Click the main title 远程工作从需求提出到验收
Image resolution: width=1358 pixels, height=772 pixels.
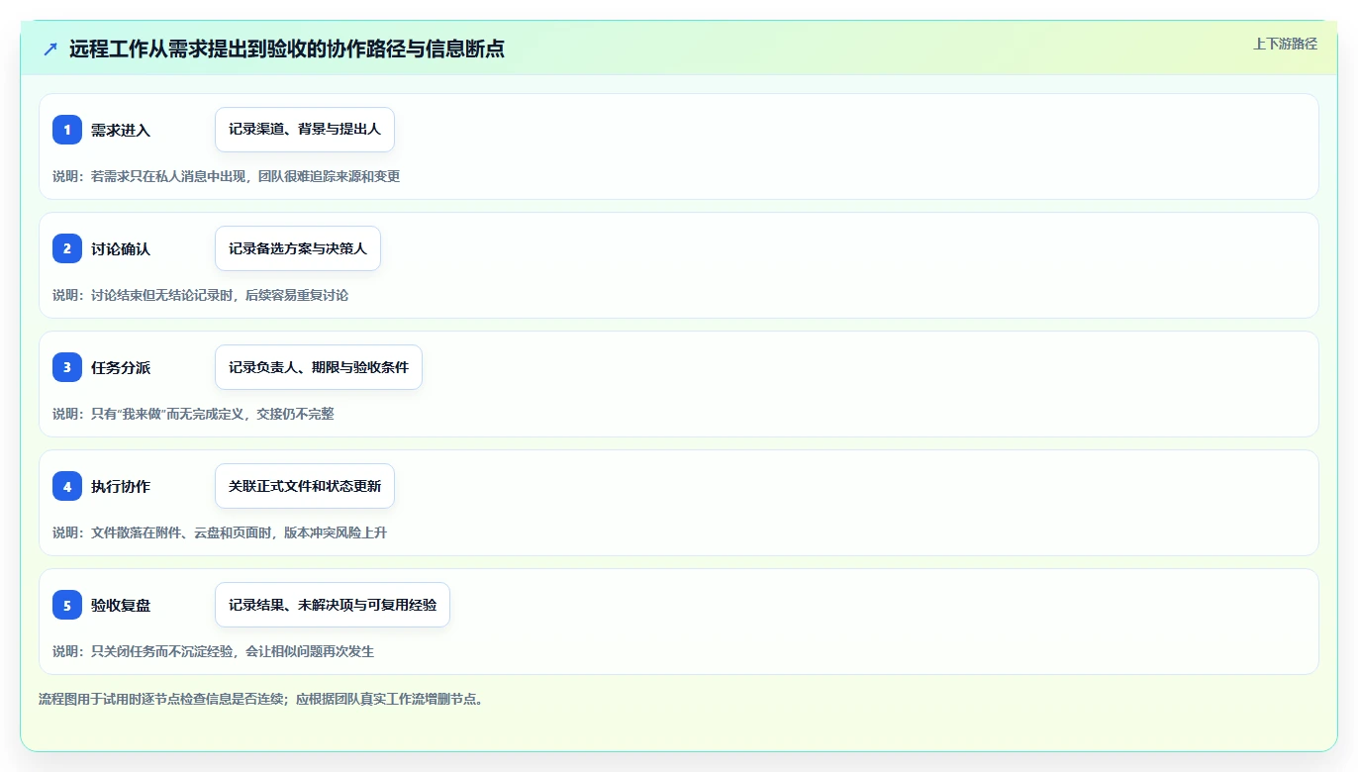pos(287,49)
